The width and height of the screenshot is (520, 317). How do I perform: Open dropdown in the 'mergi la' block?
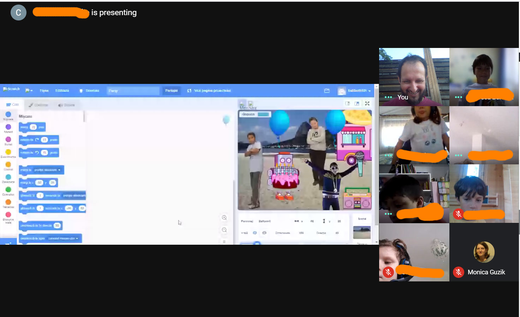[59, 170]
